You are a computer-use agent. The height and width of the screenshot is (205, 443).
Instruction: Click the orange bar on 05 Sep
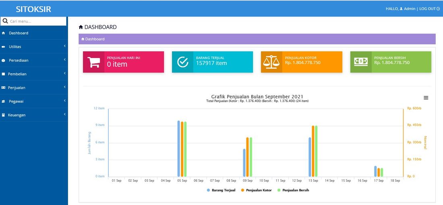(182, 149)
